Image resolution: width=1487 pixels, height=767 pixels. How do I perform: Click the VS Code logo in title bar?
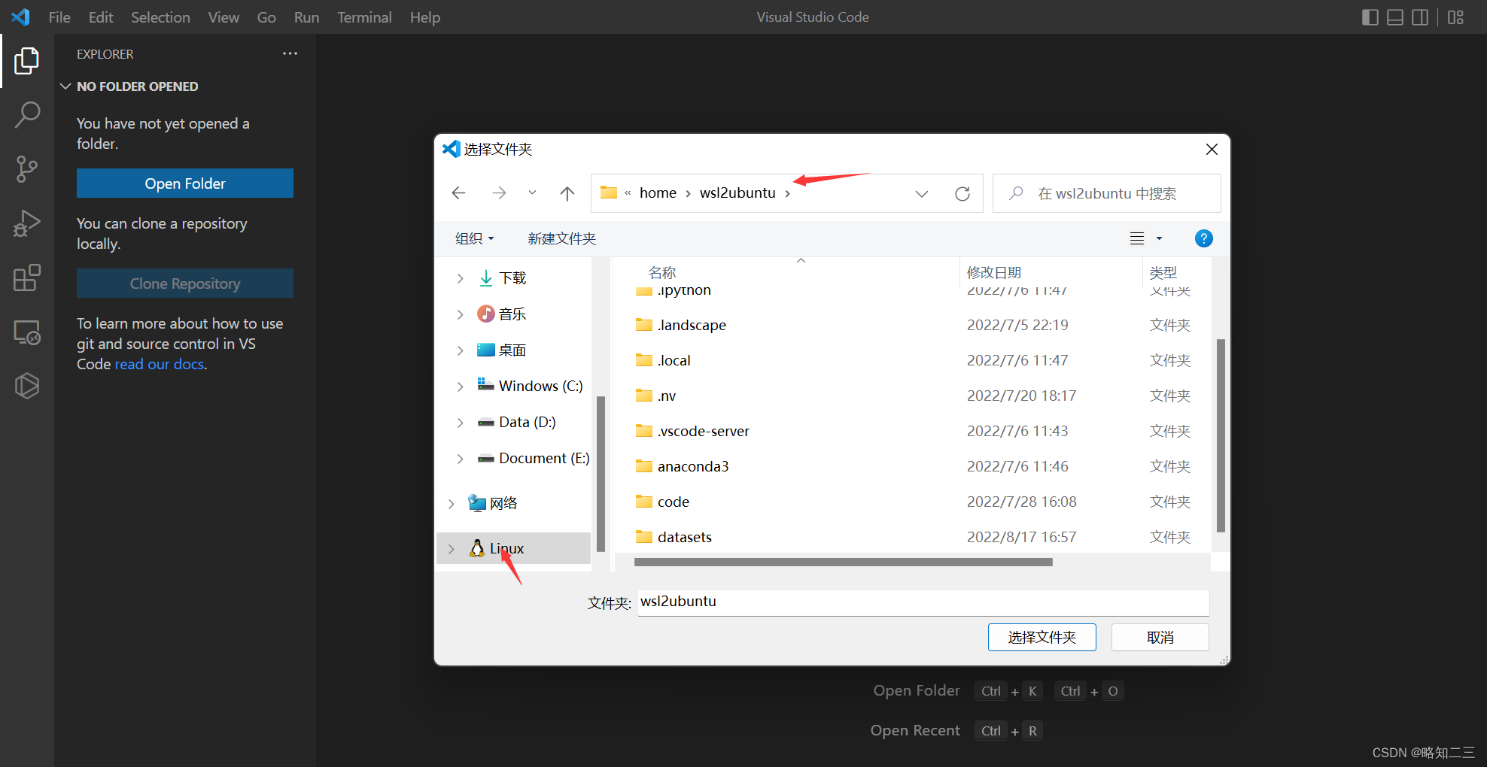pyautogui.click(x=20, y=17)
